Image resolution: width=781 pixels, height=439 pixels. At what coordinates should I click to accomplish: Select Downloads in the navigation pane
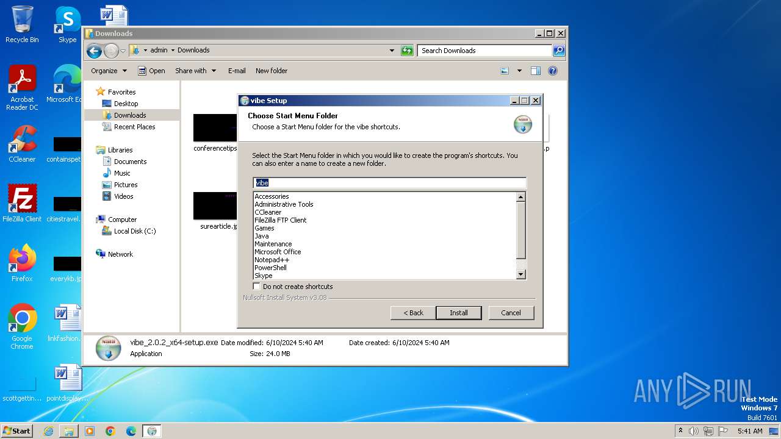point(130,115)
